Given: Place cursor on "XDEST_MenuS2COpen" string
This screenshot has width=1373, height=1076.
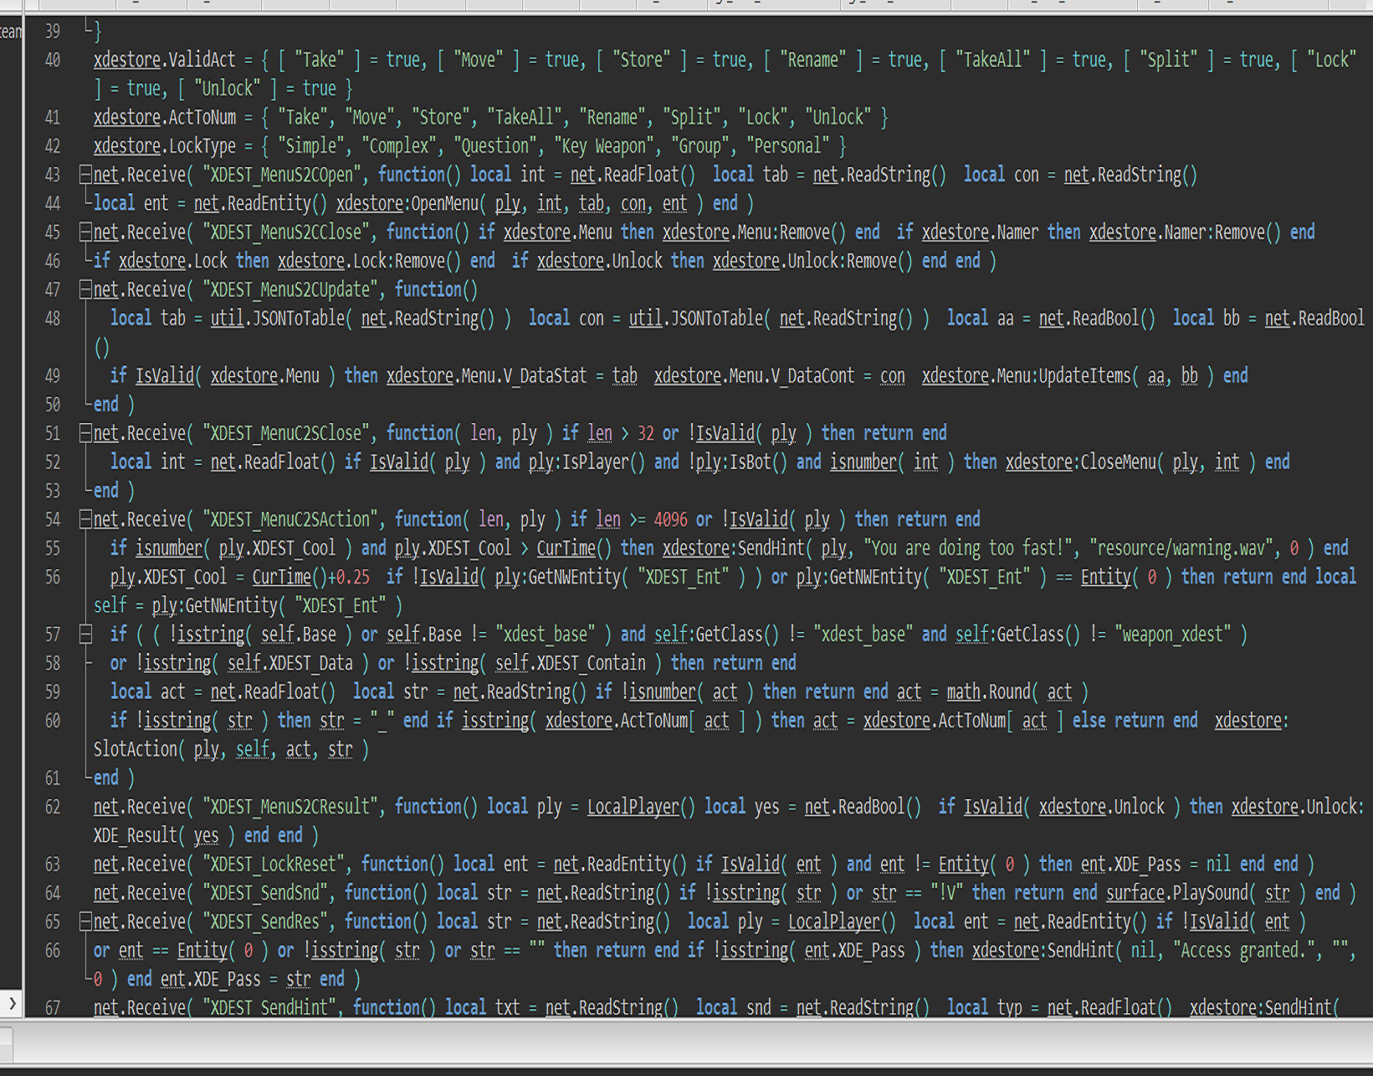Looking at the screenshot, I should pyautogui.click(x=284, y=175).
